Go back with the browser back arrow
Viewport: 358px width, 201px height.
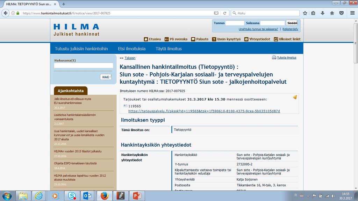click(6, 13)
